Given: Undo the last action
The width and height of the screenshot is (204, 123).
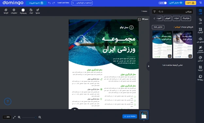Looking at the screenshot, I should tap(49, 3).
